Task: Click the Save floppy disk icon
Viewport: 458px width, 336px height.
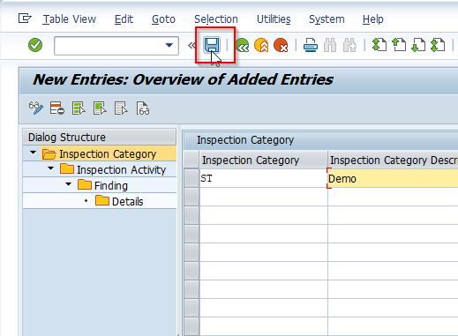Action: 212,45
